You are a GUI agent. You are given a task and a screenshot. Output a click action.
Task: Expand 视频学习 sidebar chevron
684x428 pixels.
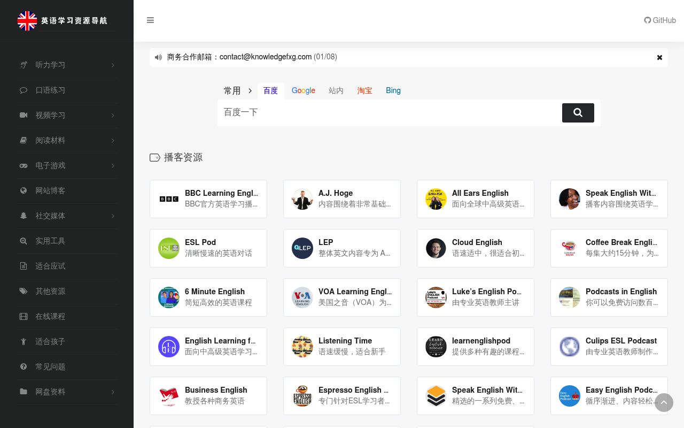tap(113, 116)
